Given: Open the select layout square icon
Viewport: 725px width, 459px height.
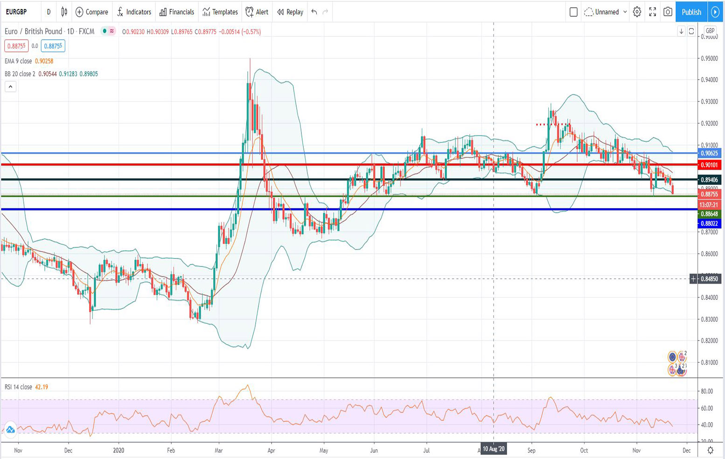Looking at the screenshot, I should pyautogui.click(x=573, y=12).
